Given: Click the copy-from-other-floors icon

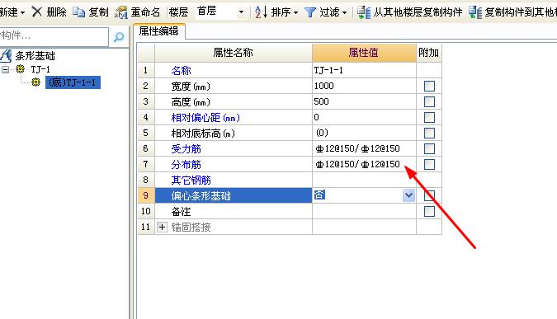Looking at the screenshot, I should click(x=364, y=12).
